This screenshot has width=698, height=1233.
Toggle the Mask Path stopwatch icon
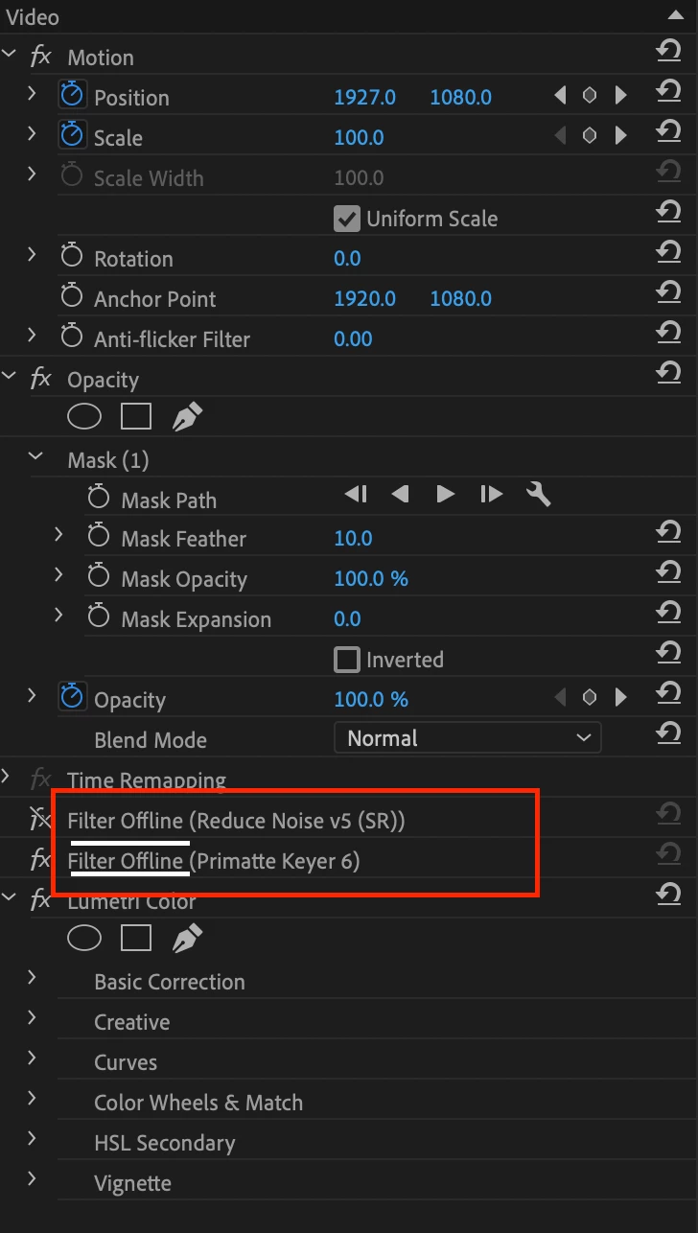pyautogui.click(x=99, y=499)
